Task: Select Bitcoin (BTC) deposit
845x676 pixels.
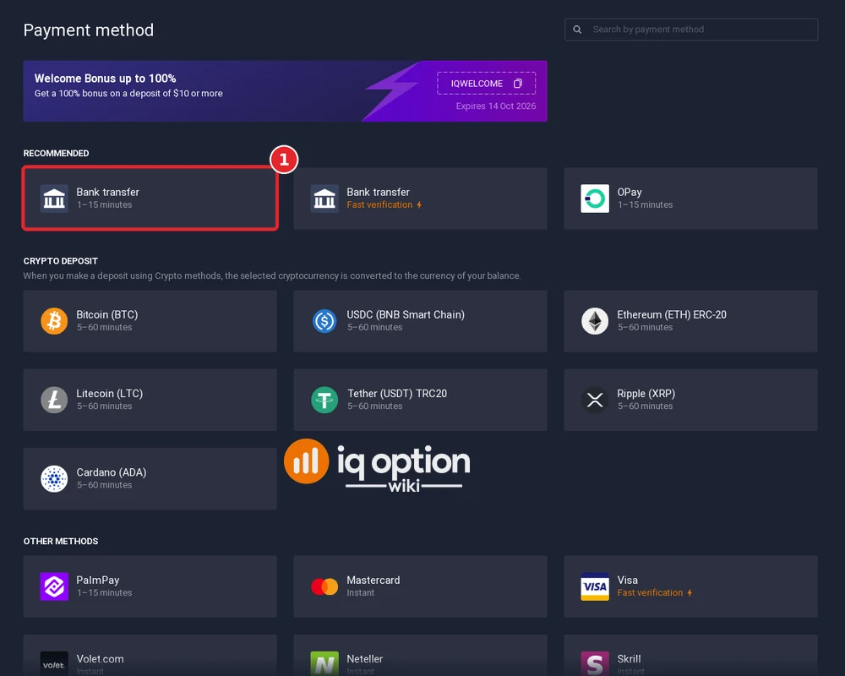Action: [150, 321]
